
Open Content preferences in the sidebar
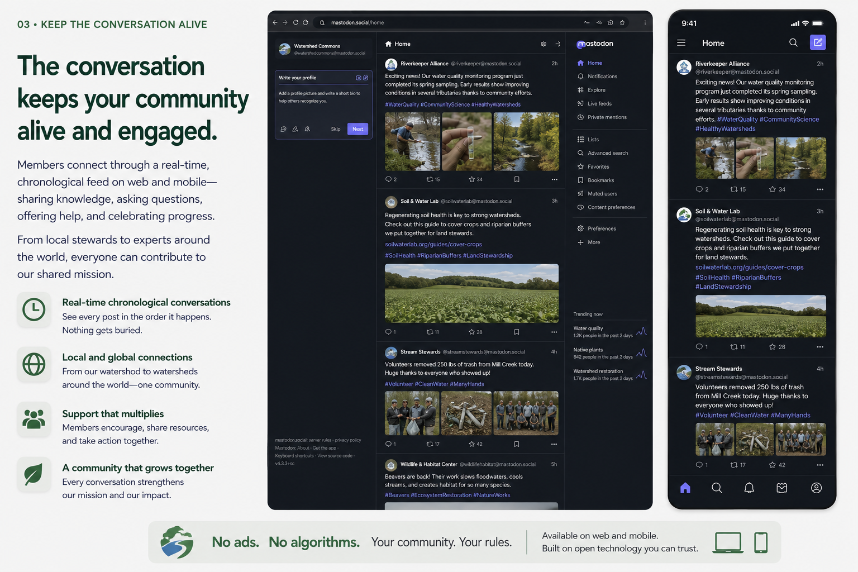606,207
